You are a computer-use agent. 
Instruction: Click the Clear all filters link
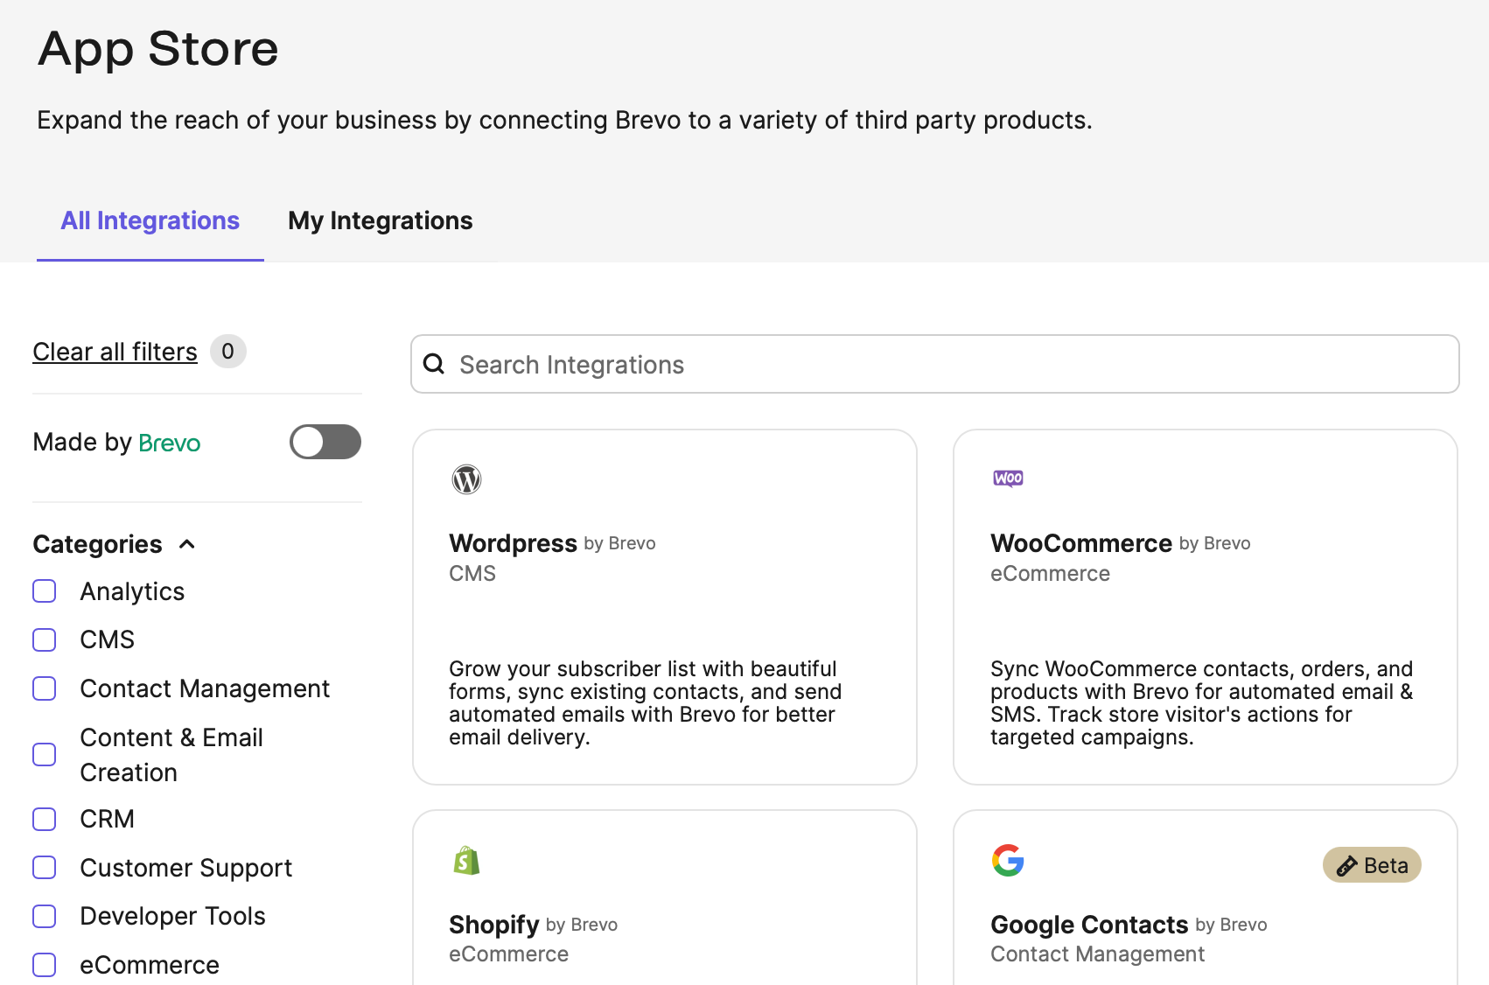115,352
